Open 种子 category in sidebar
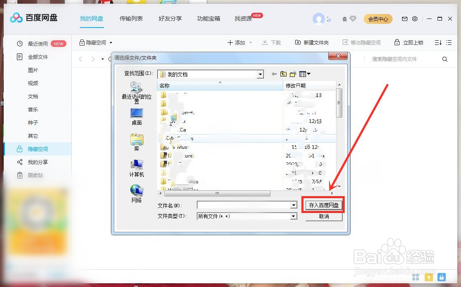This screenshot has height=287, width=461. click(x=33, y=123)
